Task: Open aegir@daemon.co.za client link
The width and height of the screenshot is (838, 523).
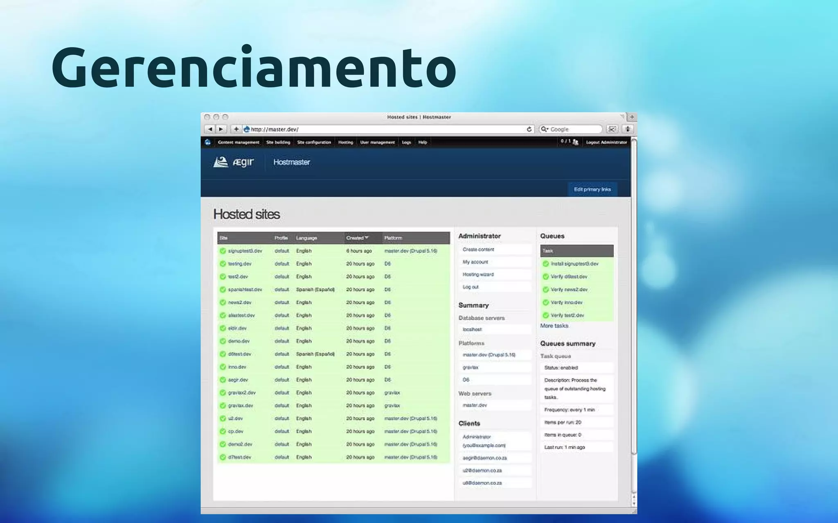Action: tap(485, 458)
